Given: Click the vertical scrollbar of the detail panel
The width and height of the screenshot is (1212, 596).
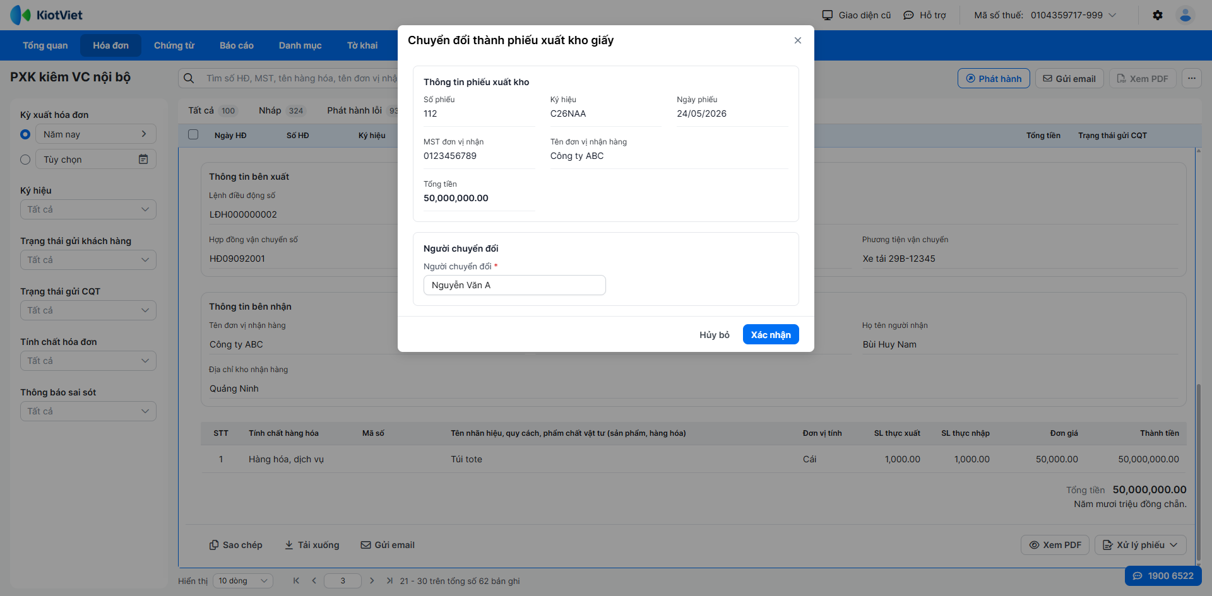Looking at the screenshot, I should point(1198,472).
